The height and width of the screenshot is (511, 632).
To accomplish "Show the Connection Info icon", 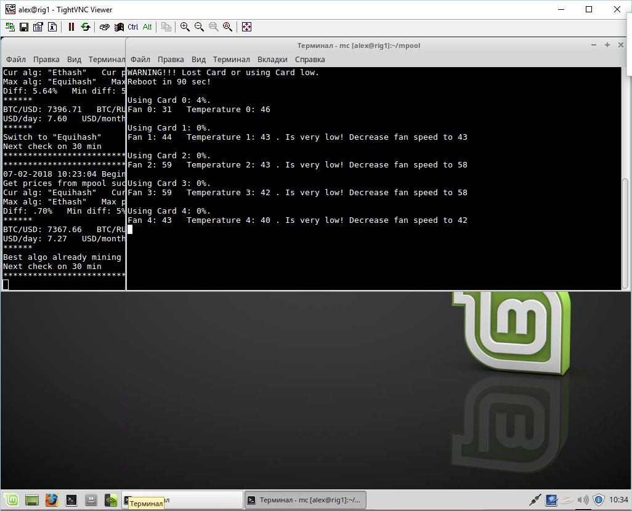I will click(52, 27).
